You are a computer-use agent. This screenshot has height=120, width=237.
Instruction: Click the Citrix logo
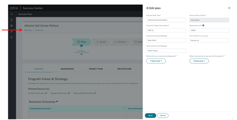click(14, 8)
